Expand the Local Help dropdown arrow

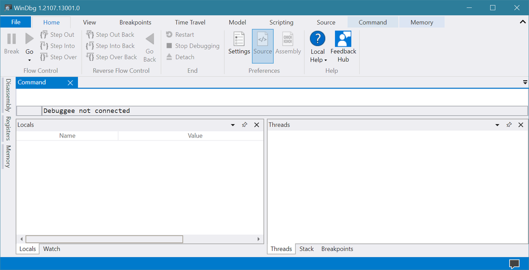point(326,60)
